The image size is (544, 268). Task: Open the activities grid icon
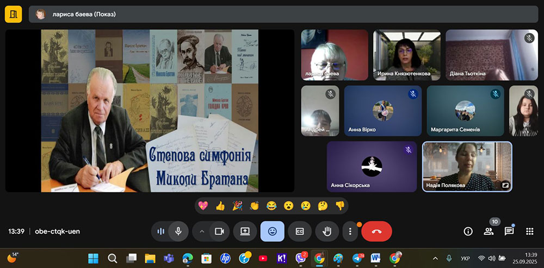[529, 231]
